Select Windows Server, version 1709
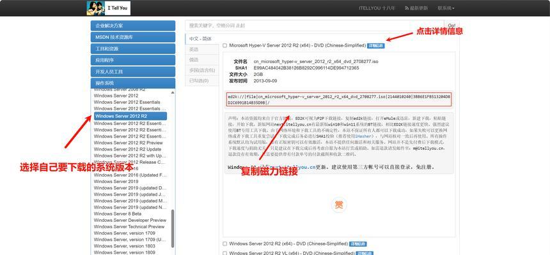Image resolution: width=550 pixels, height=255 pixels. point(125,233)
